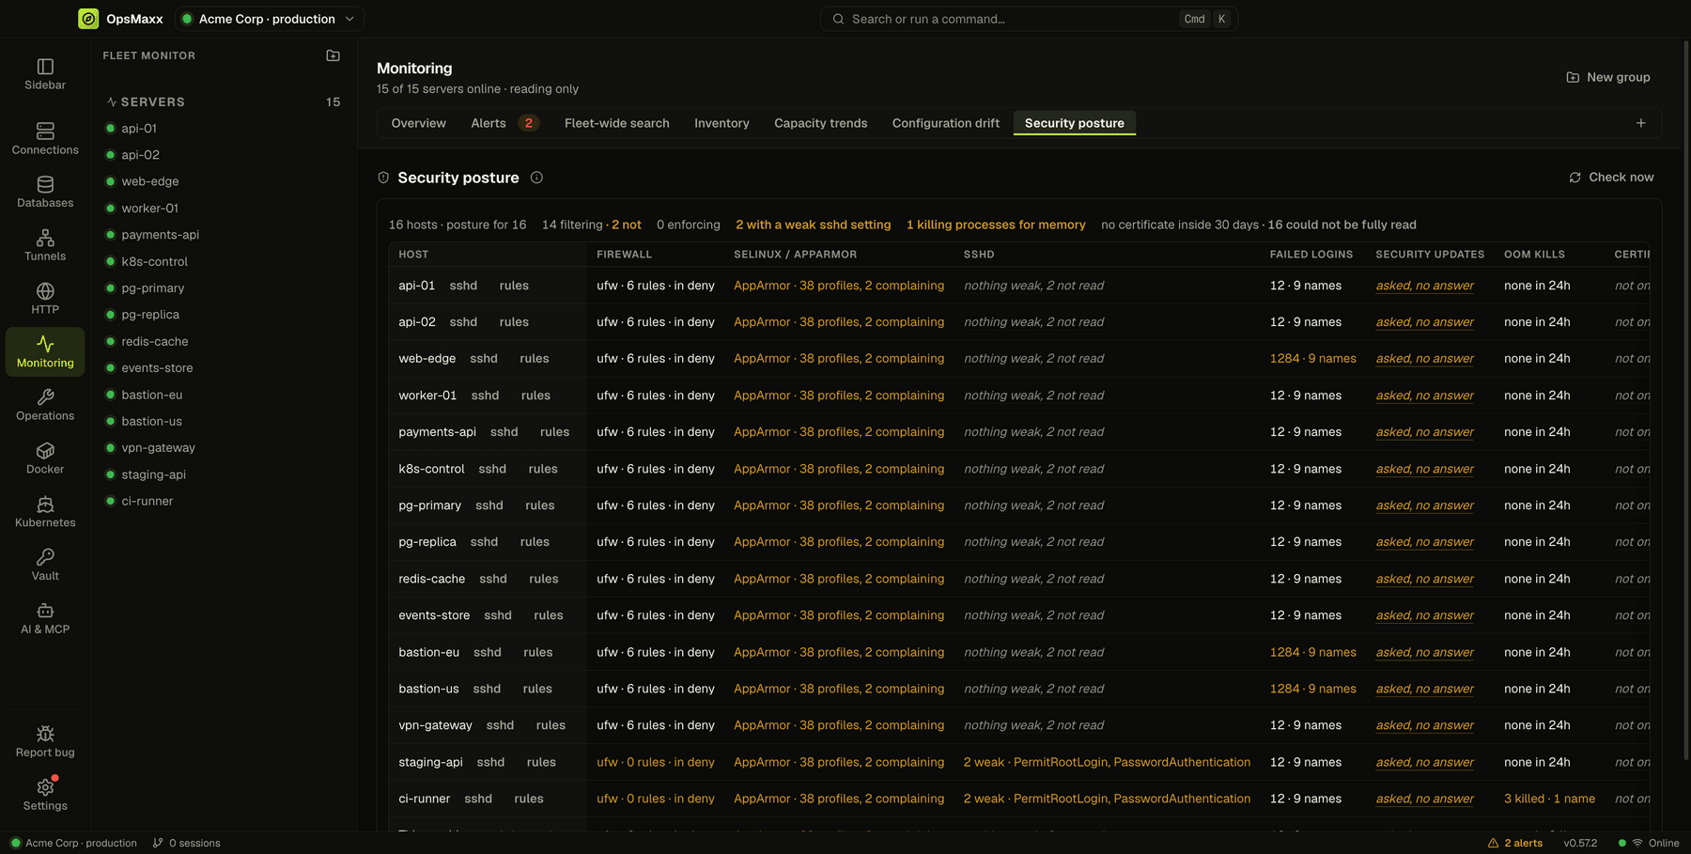This screenshot has width=1691, height=854.
Task: Open the Vault section
Action: coord(45,565)
